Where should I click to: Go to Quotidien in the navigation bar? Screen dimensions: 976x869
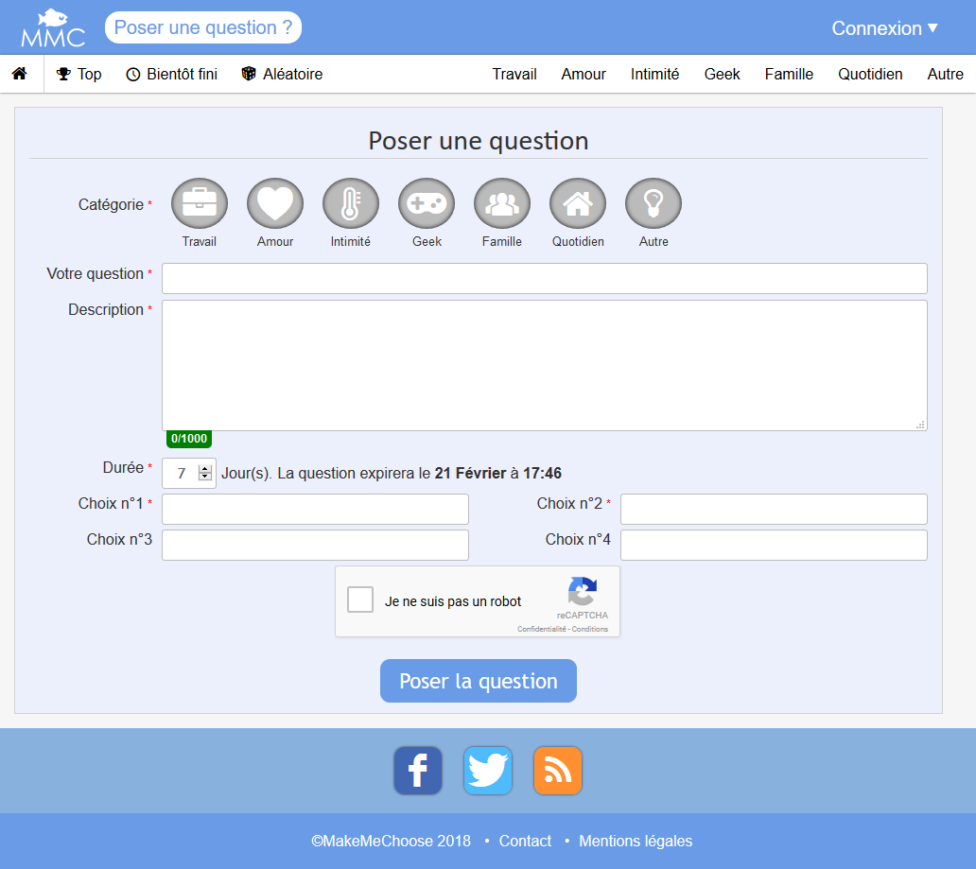[x=870, y=74]
